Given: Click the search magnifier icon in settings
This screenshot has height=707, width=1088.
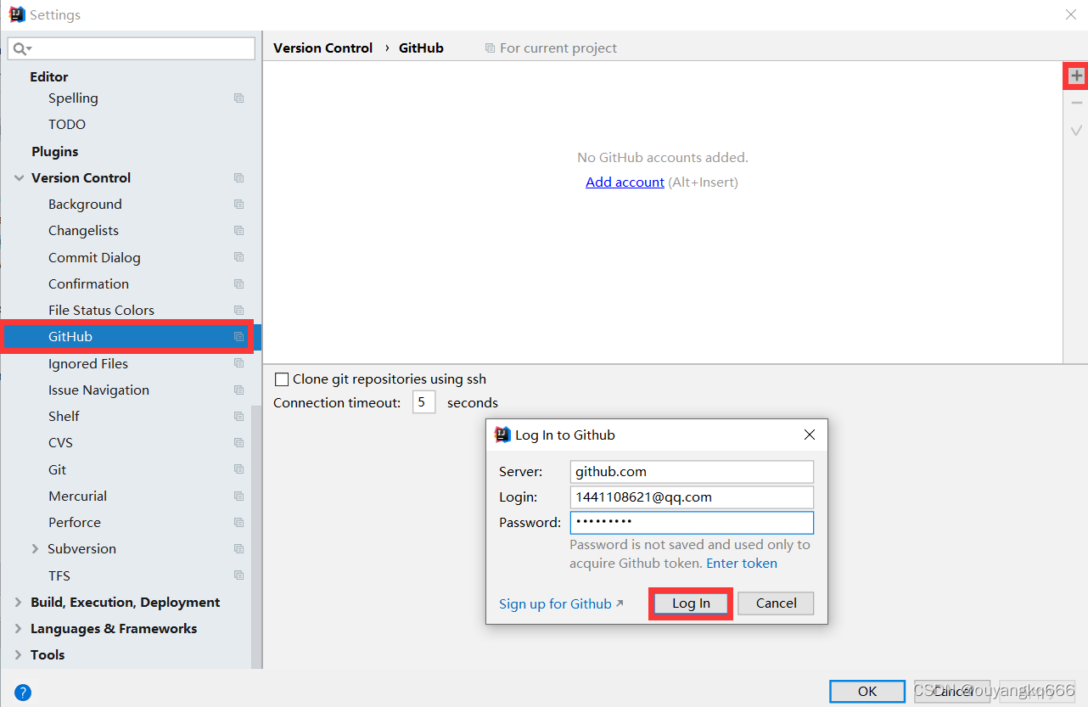Looking at the screenshot, I should coord(20,49).
